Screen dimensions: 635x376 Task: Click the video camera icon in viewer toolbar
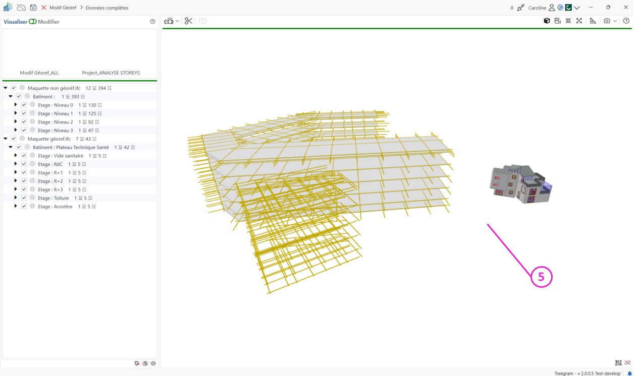pyautogui.click(x=169, y=21)
